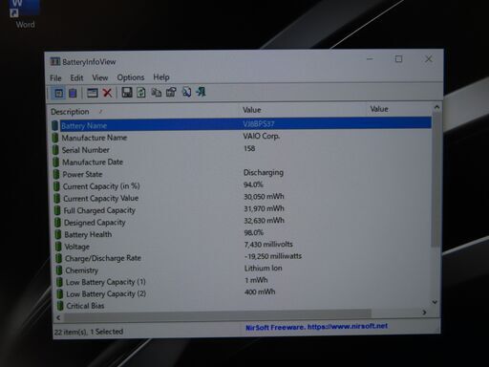Click the Exit toolbar icon
This screenshot has height=367, width=489.
tap(201, 92)
